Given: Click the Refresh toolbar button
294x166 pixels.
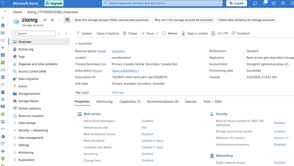Looking at the screenshot, I should (x=170, y=33).
